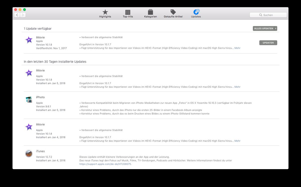
Task: Click the iPhoto title in installed updates
Action: point(40,97)
